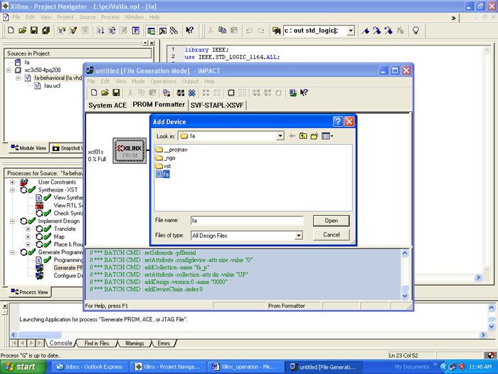Image resolution: width=498 pixels, height=374 pixels.
Task: Click the mode switch icon in iMPACT toolbar
Action: tap(166, 93)
